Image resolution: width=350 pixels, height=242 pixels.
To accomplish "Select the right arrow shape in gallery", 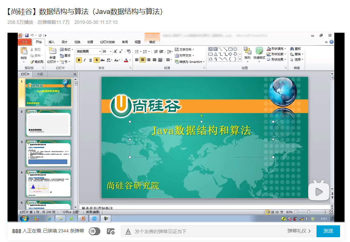I will [230, 54].
